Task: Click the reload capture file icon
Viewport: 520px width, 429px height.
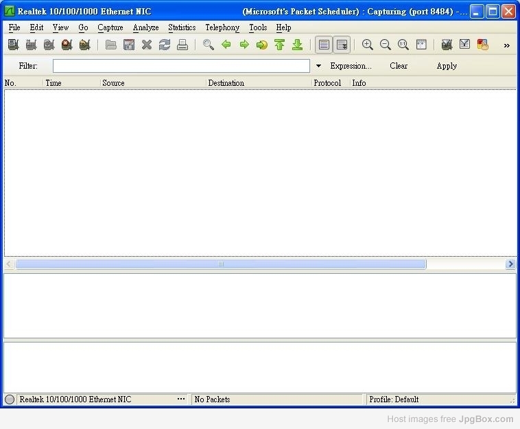Action: pyautogui.click(x=165, y=45)
